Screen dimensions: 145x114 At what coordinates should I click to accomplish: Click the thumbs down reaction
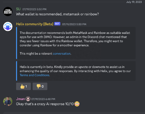40,86
